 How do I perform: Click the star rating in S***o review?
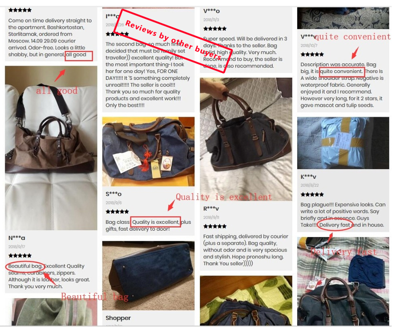(117, 211)
